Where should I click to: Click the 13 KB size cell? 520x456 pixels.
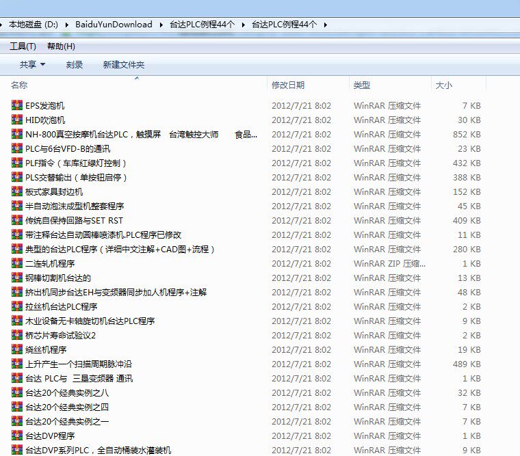469,278
